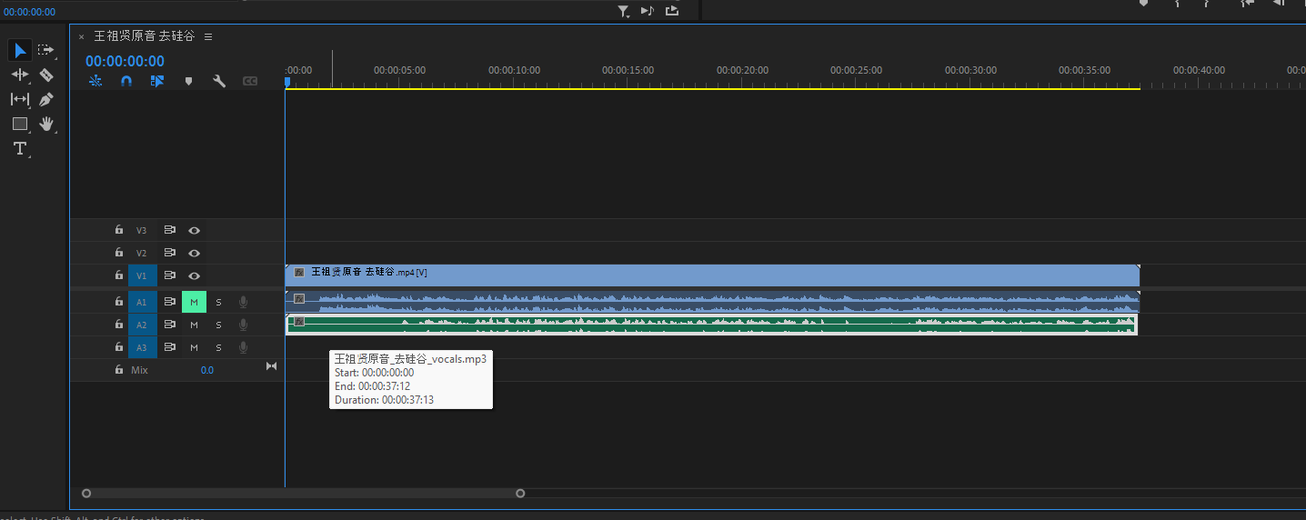The width and height of the screenshot is (1306, 520).
Task: Click the Captions CC track button
Action: tap(250, 81)
